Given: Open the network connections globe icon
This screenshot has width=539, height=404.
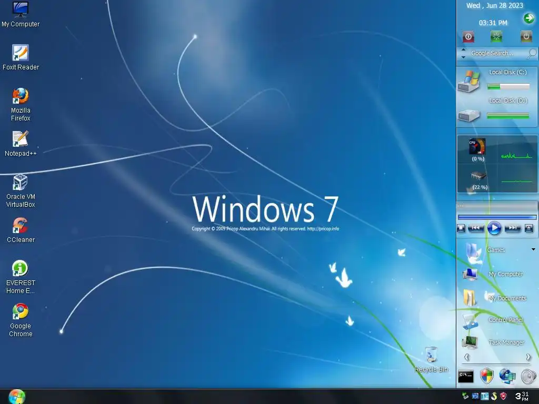Looking at the screenshot, I should point(507,376).
